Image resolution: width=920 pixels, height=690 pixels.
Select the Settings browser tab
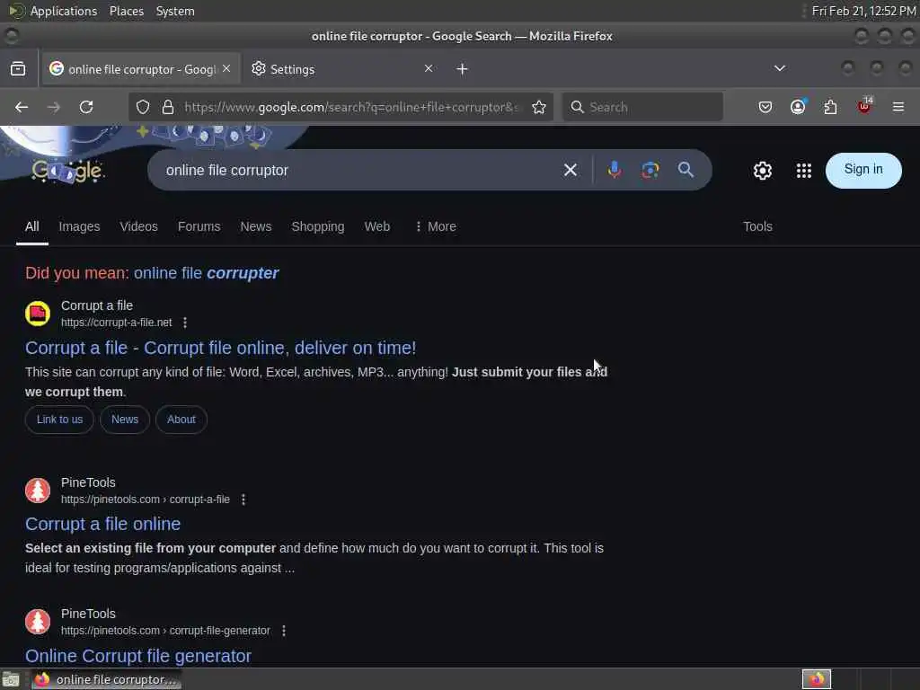343,69
